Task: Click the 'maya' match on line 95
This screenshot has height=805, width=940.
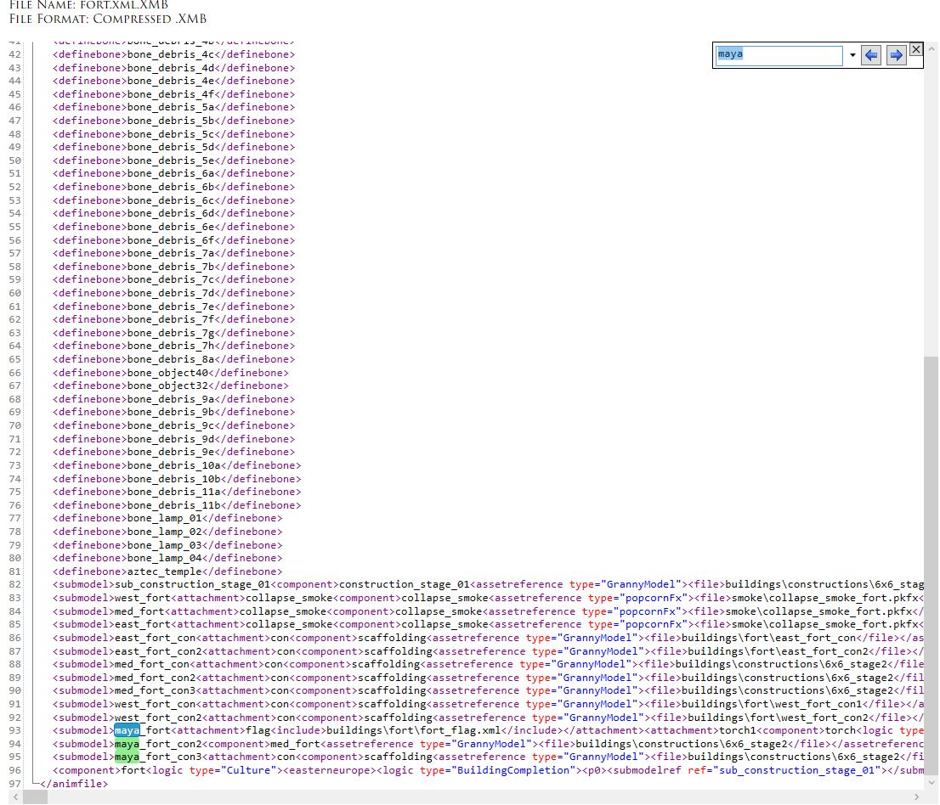Action: tap(127, 757)
